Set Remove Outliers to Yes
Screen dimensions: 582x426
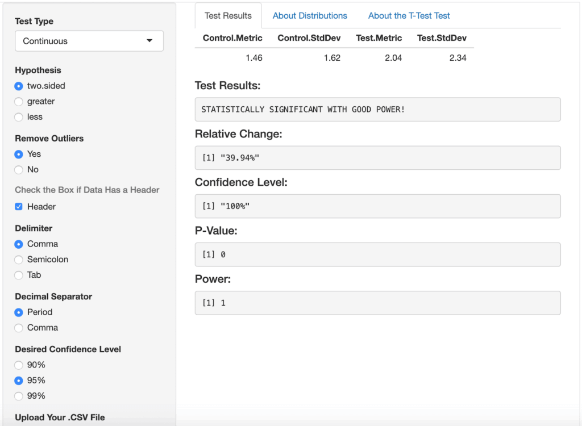[x=19, y=154]
